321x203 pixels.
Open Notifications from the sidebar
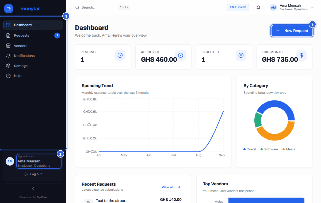[x=33, y=56]
